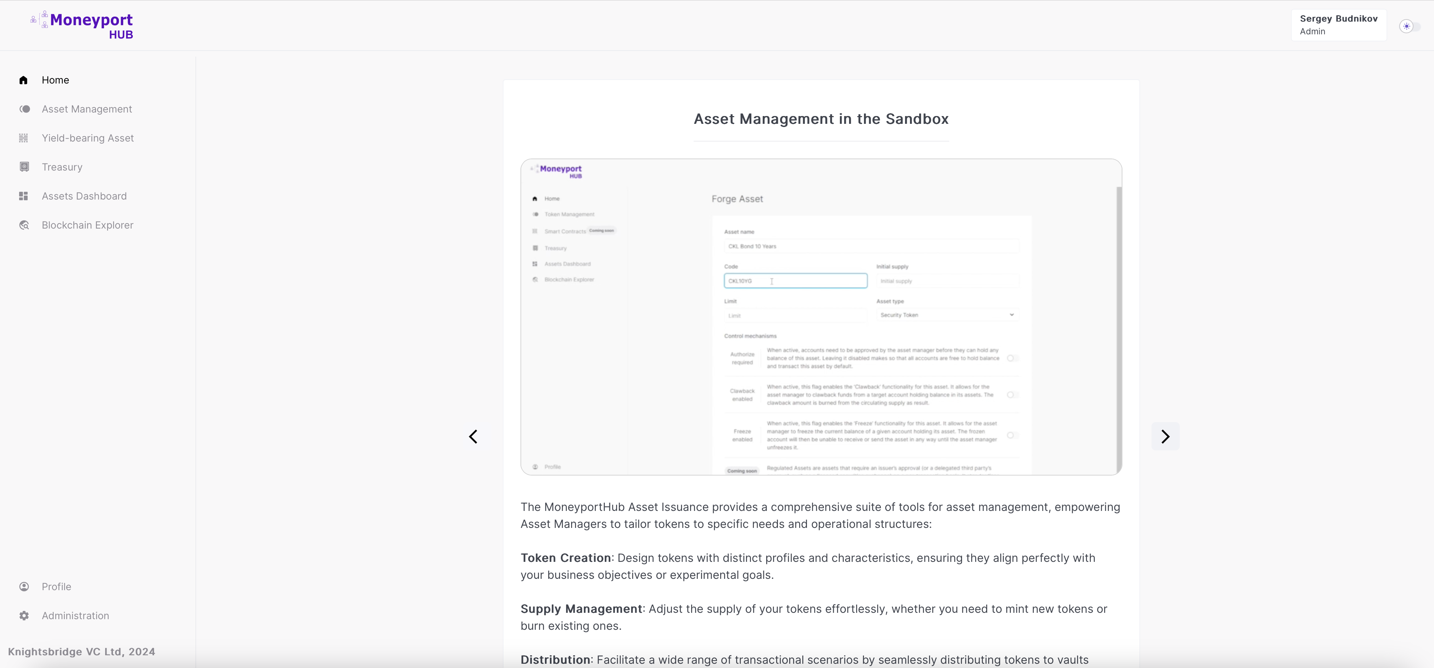Click the 'Knightsbridge VC Ltd, 2024' footer text

point(81,651)
